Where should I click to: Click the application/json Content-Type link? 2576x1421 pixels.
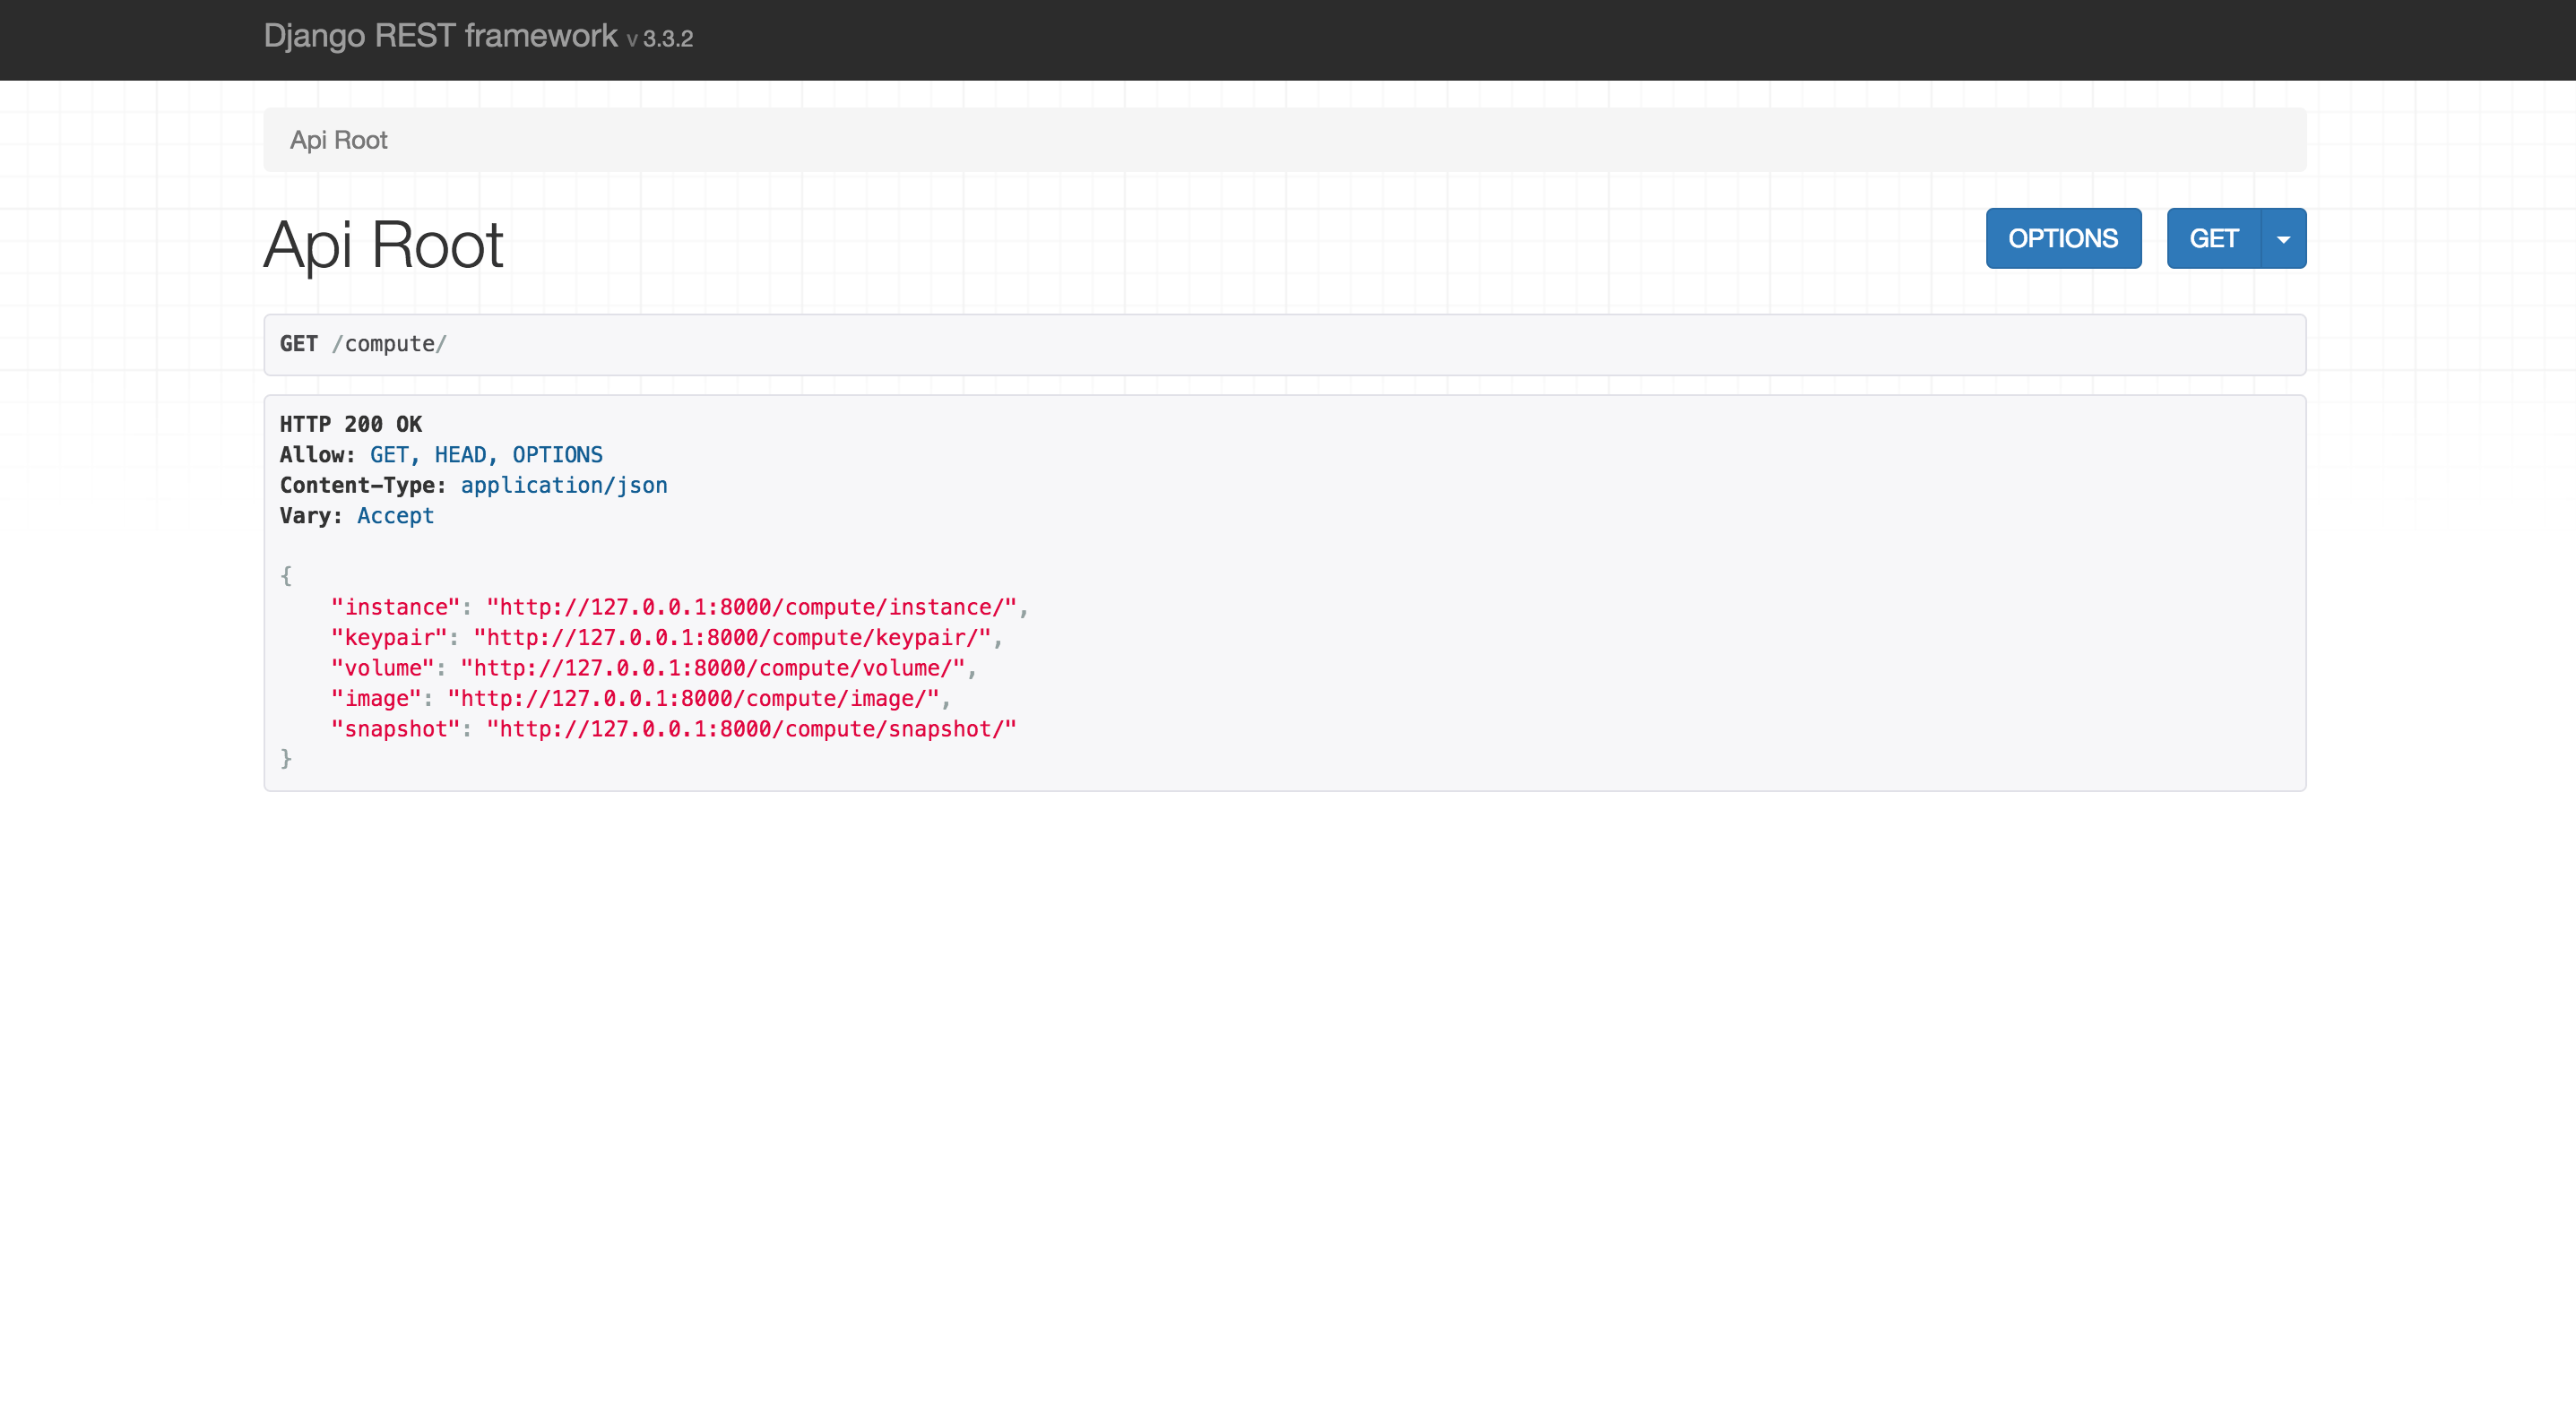(x=563, y=485)
